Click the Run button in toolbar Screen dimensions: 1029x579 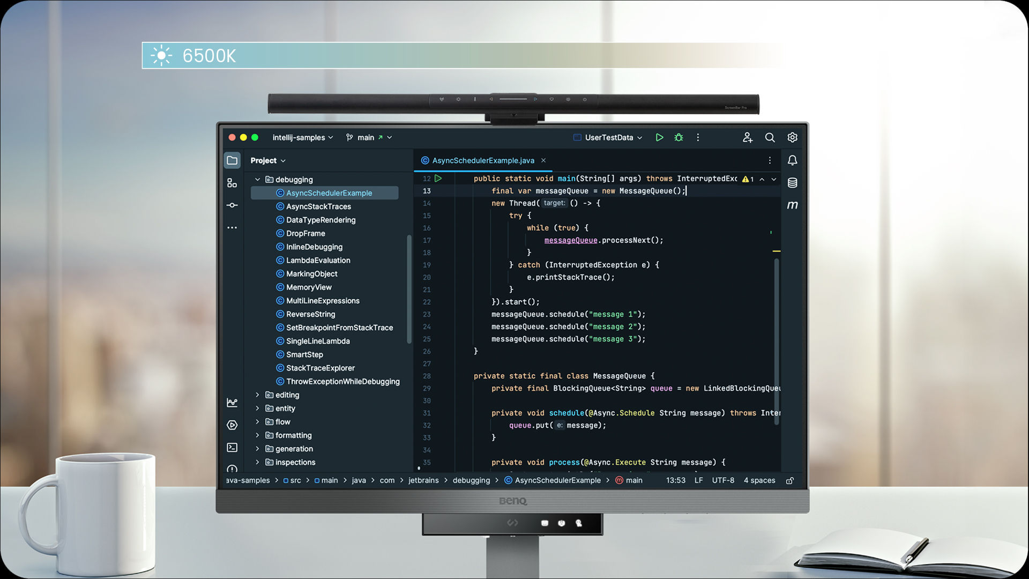tap(659, 137)
